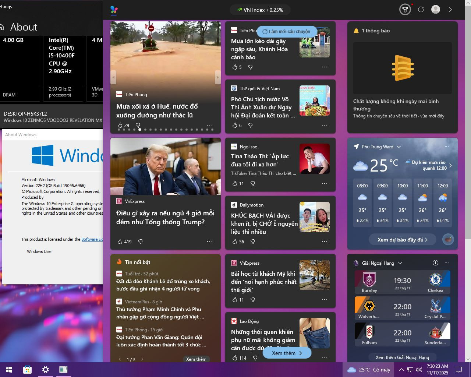Click the 'Làm mới câu chuyện' button

[287, 32]
